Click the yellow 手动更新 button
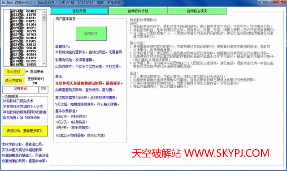This screenshot has height=171, width=287. pyautogui.click(x=13, y=72)
